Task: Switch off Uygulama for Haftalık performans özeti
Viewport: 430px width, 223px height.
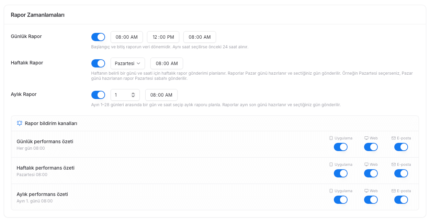Action: click(x=341, y=173)
